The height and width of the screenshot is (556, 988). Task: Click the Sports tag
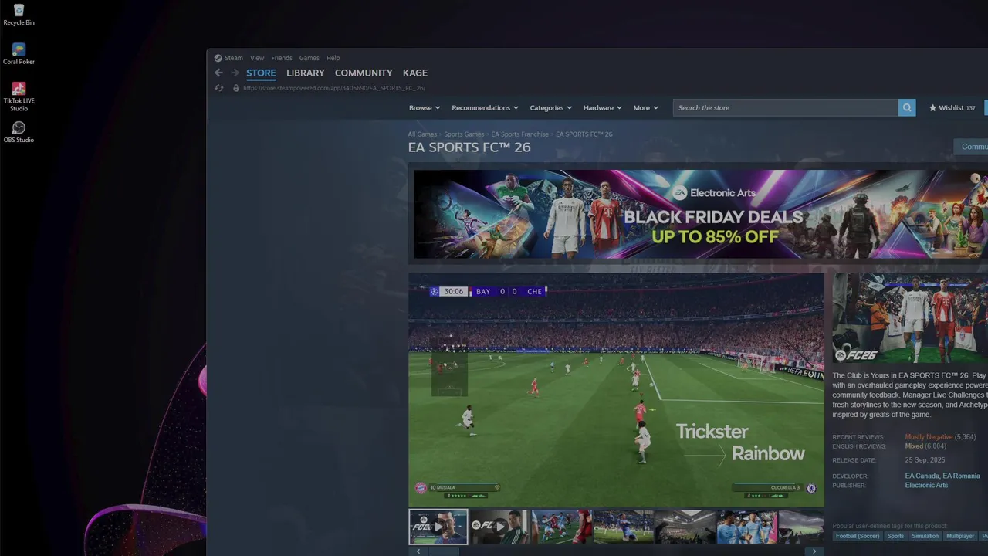[895, 536]
